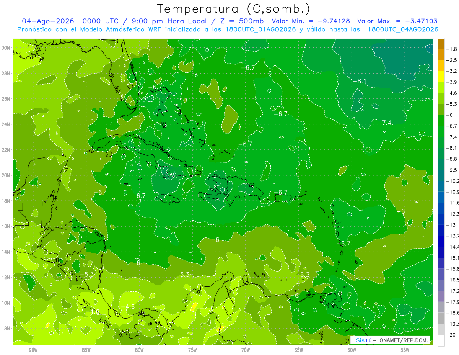
Task: Click the latitude axis label "26N"
Action: pyautogui.click(x=6, y=99)
